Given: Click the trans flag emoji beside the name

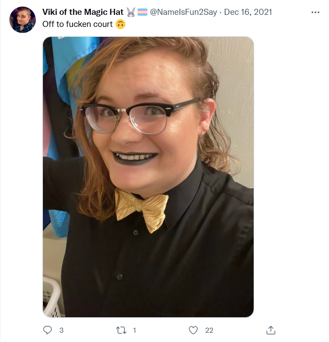Looking at the screenshot, I should pos(142,12).
